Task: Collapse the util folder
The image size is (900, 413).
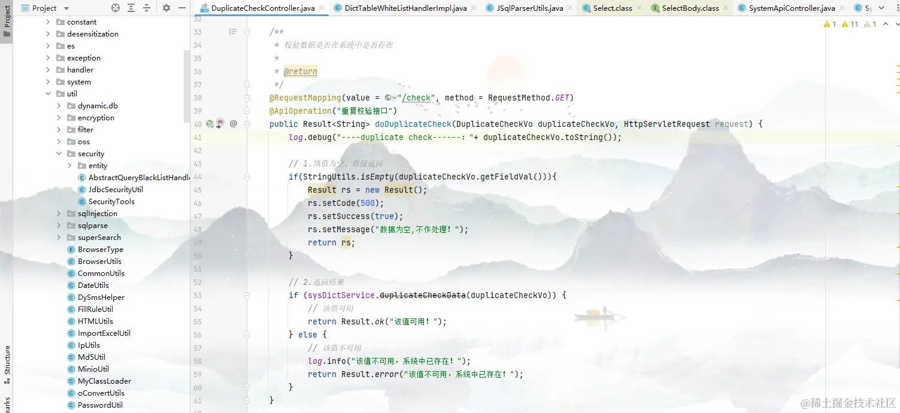Action: [x=48, y=94]
